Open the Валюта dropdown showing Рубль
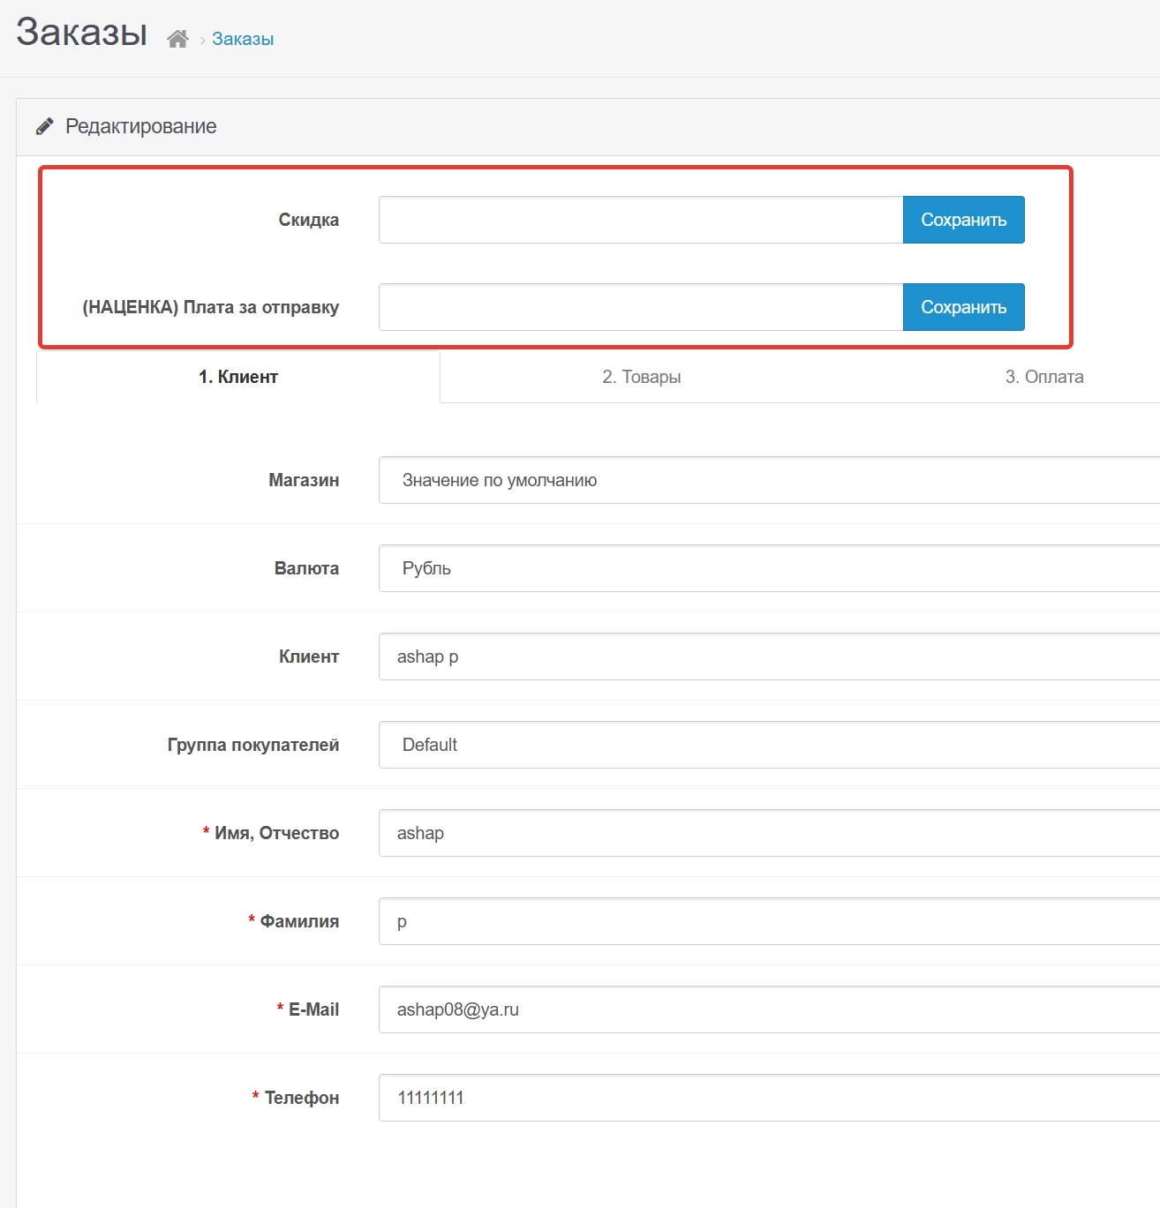 pos(769,568)
